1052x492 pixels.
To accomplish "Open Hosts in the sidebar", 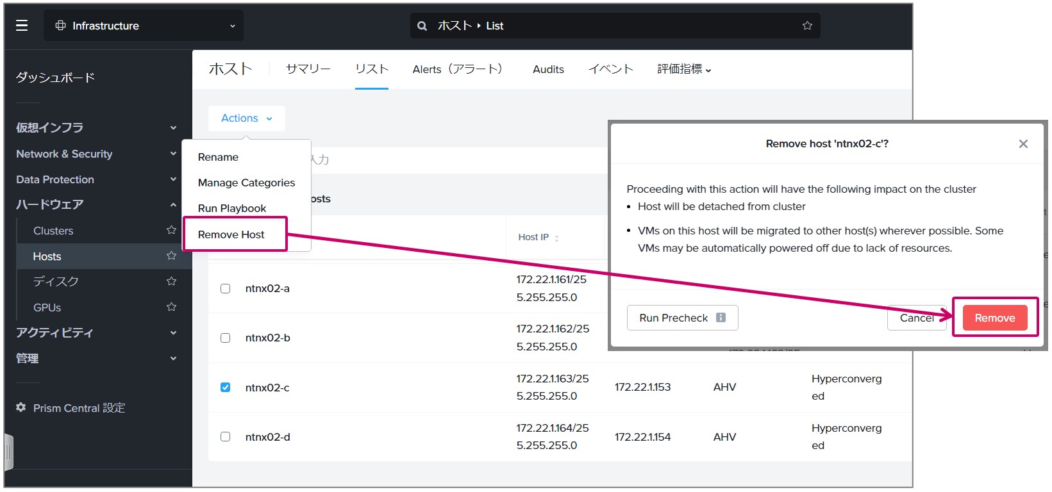I will [47, 256].
